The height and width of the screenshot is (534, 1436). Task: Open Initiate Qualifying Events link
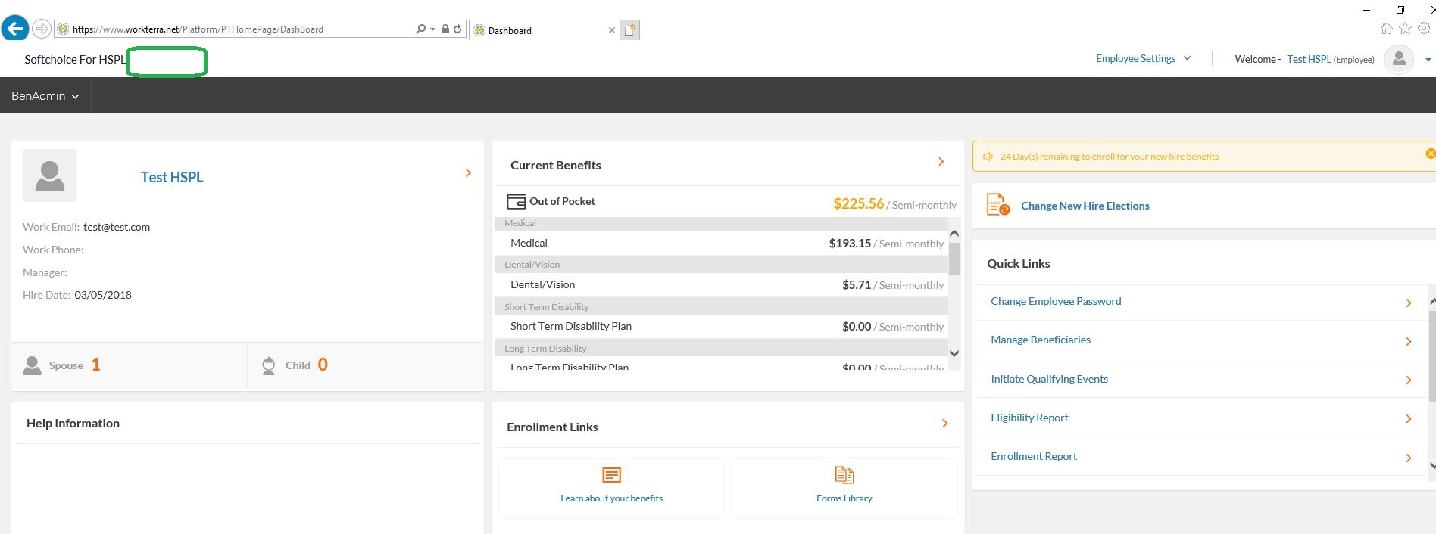[1049, 379]
